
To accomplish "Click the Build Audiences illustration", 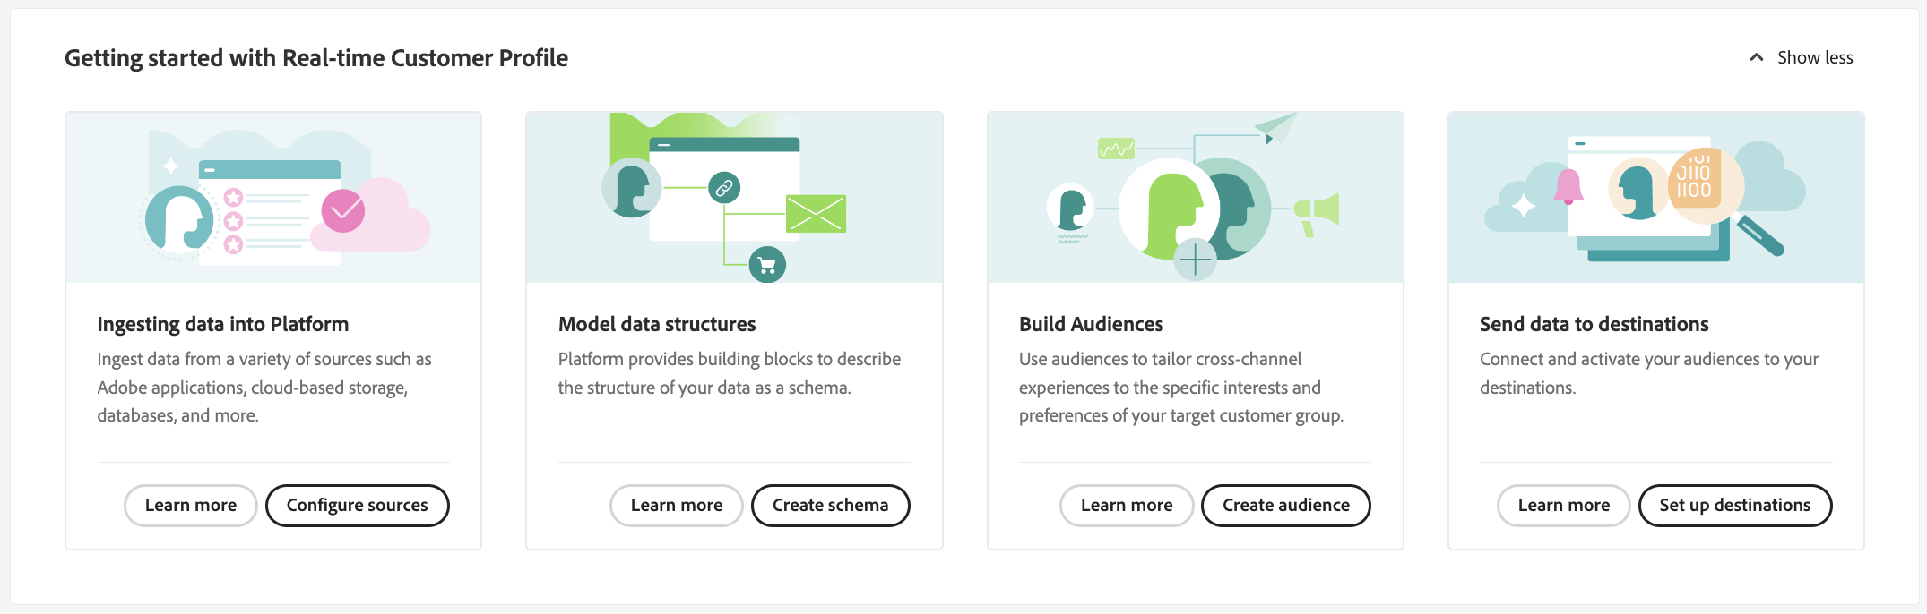I will pos(1196,198).
